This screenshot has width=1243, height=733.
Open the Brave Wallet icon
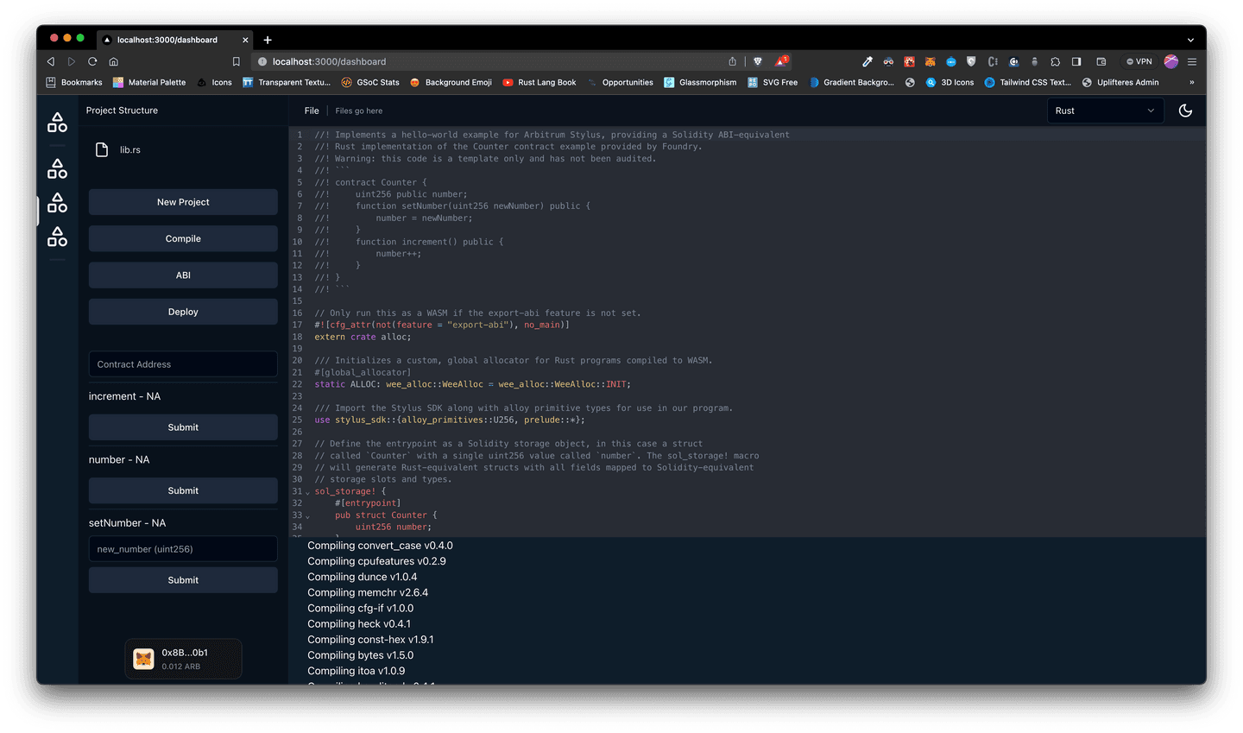[1101, 61]
